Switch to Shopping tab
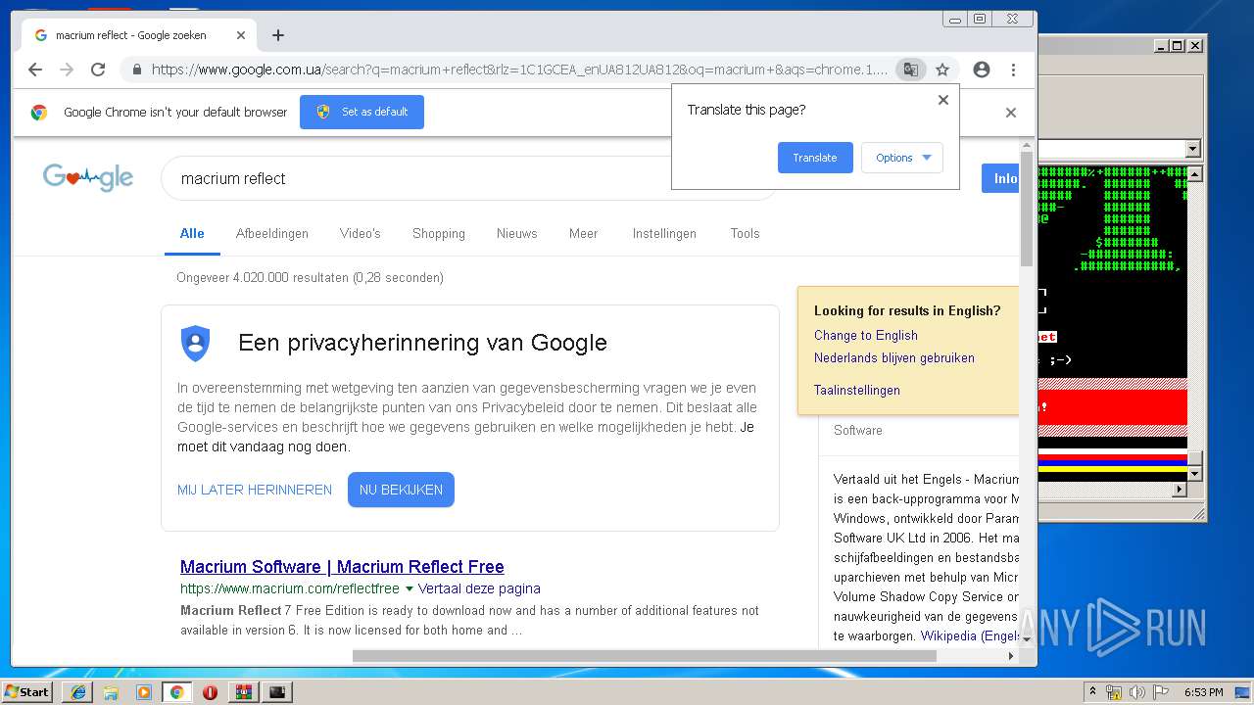1254x705 pixels. coord(439,233)
